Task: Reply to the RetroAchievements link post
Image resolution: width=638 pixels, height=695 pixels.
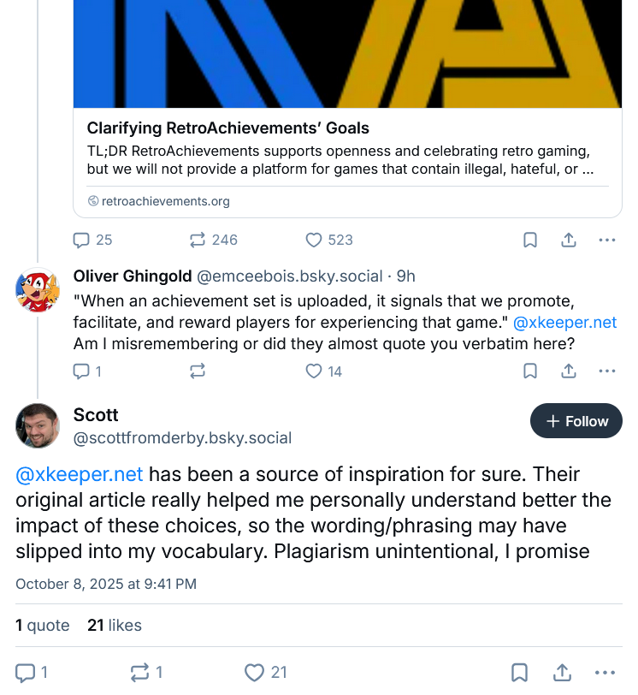Action: (x=83, y=240)
